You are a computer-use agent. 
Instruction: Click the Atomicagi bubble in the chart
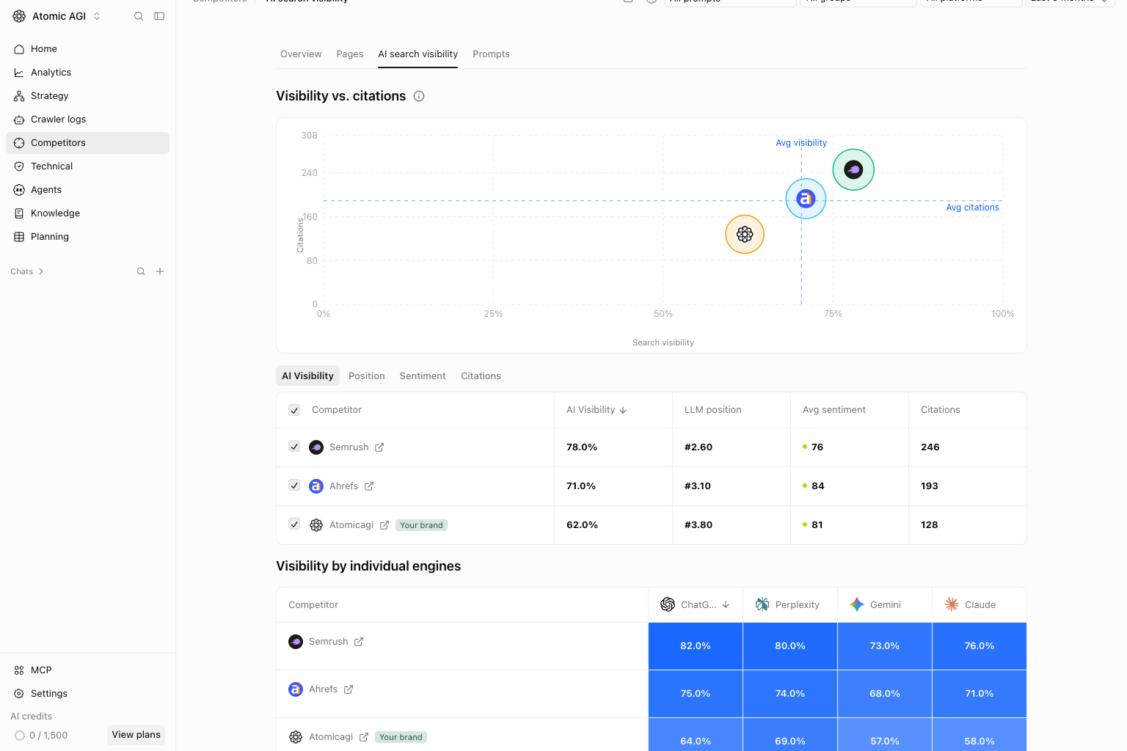tap(745, 234)
